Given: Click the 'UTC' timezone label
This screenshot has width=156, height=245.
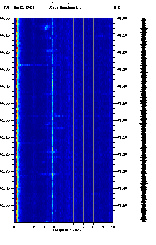Looking at the screenshot, I should 117,7.
